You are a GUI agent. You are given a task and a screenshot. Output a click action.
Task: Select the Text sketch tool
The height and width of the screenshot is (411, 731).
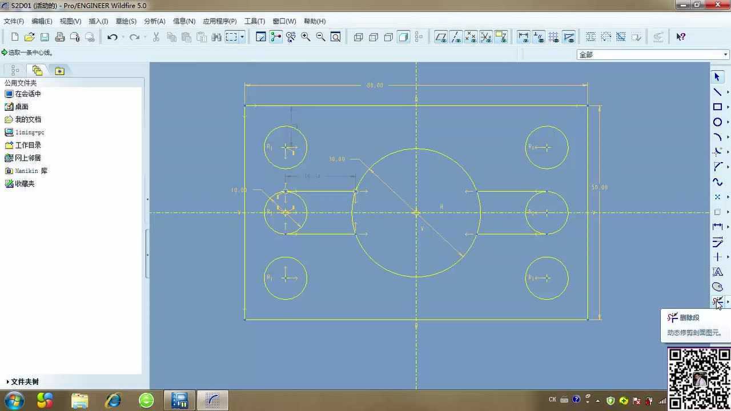point(717,272)
